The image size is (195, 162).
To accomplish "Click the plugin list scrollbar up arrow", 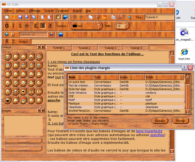I will 188,77.
